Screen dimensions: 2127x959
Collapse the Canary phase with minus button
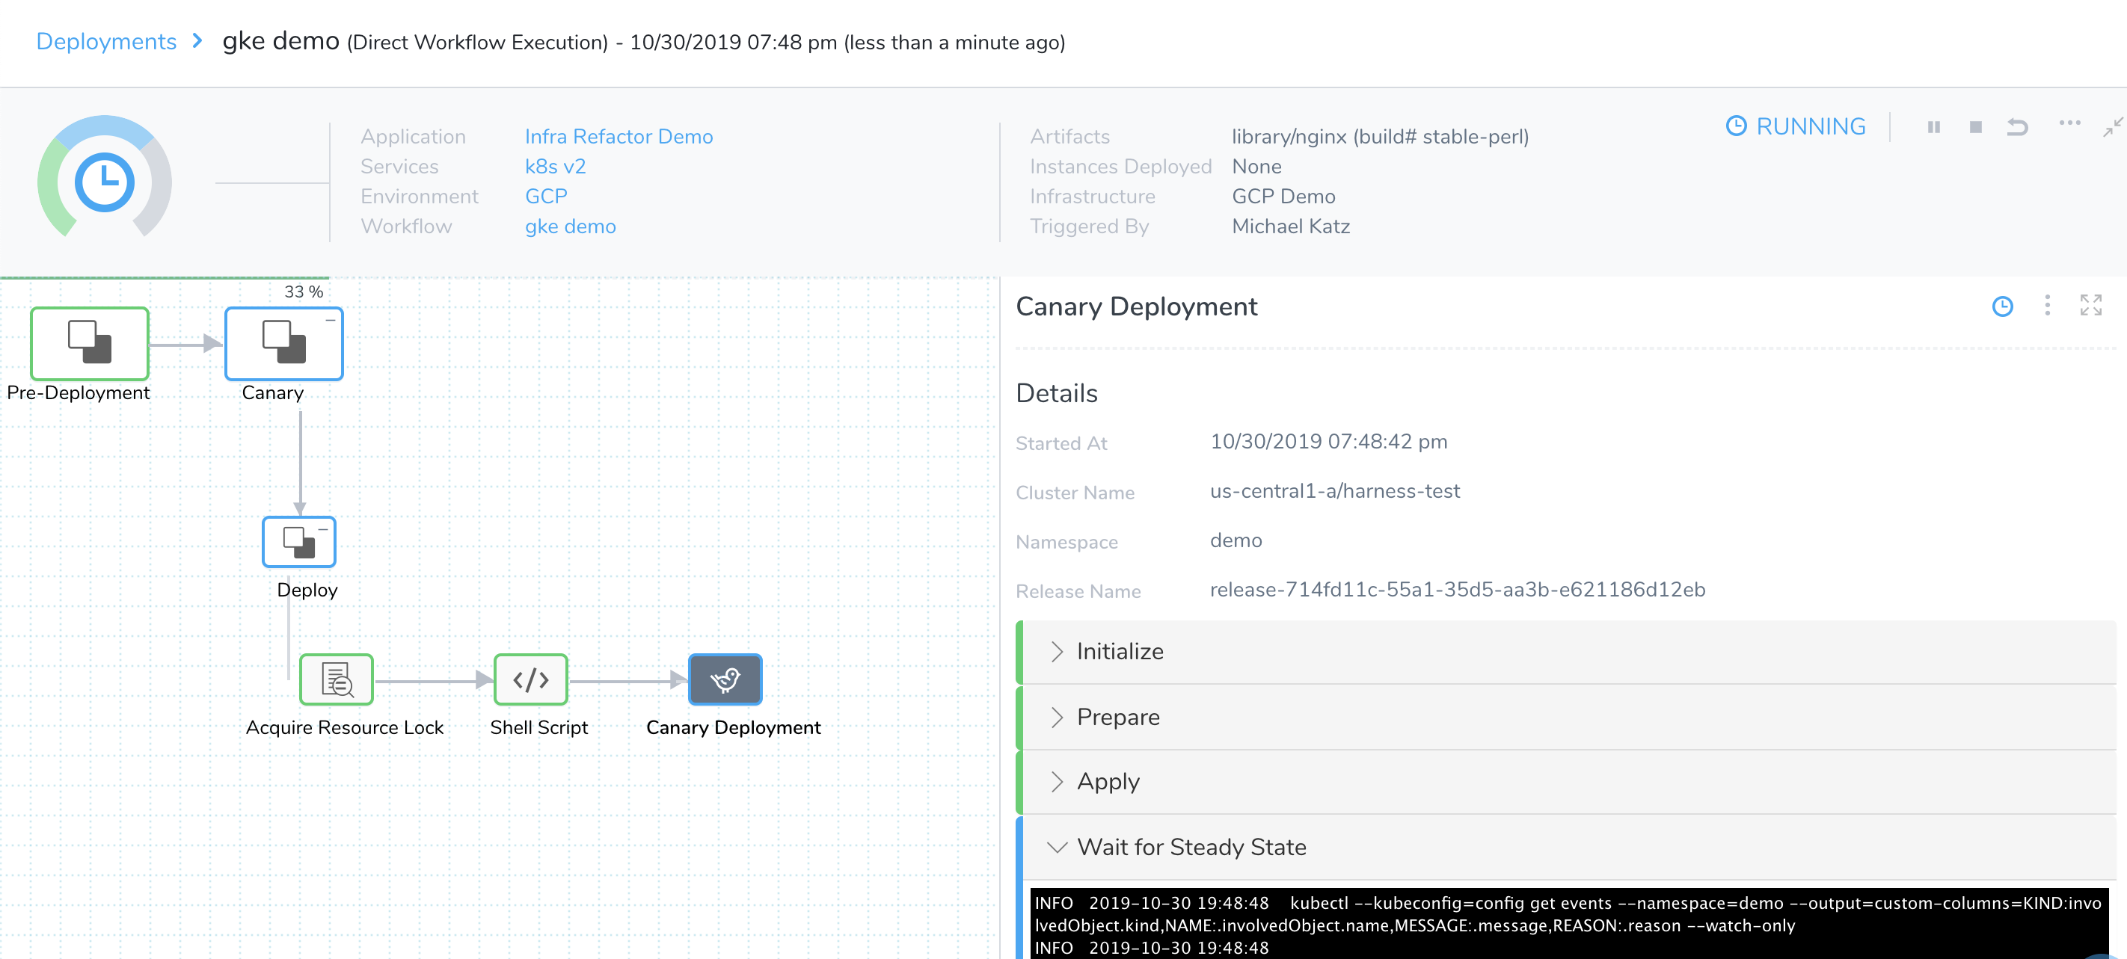click(331, 319)
